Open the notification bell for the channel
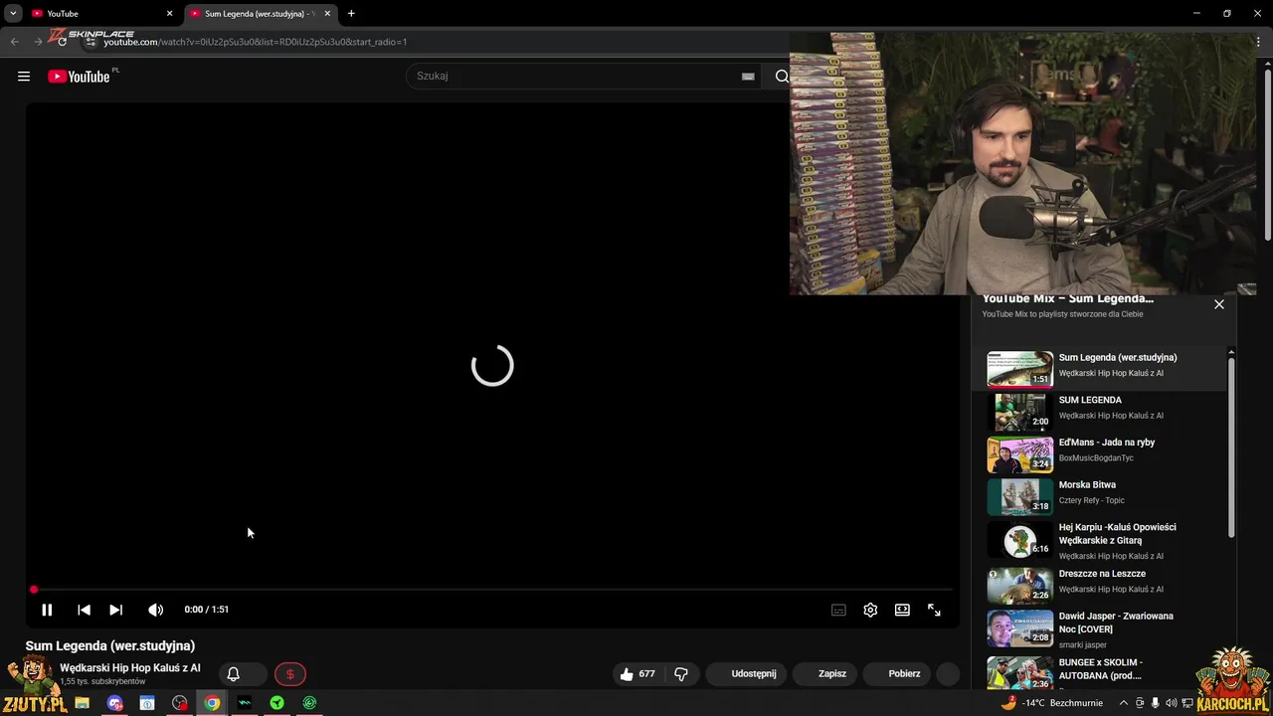This screenshot has width=1273, height=716. tap(233, 674)
